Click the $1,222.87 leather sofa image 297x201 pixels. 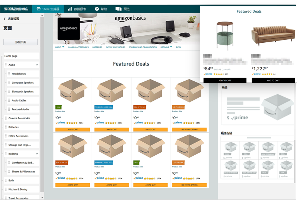(x=273, y=36)
